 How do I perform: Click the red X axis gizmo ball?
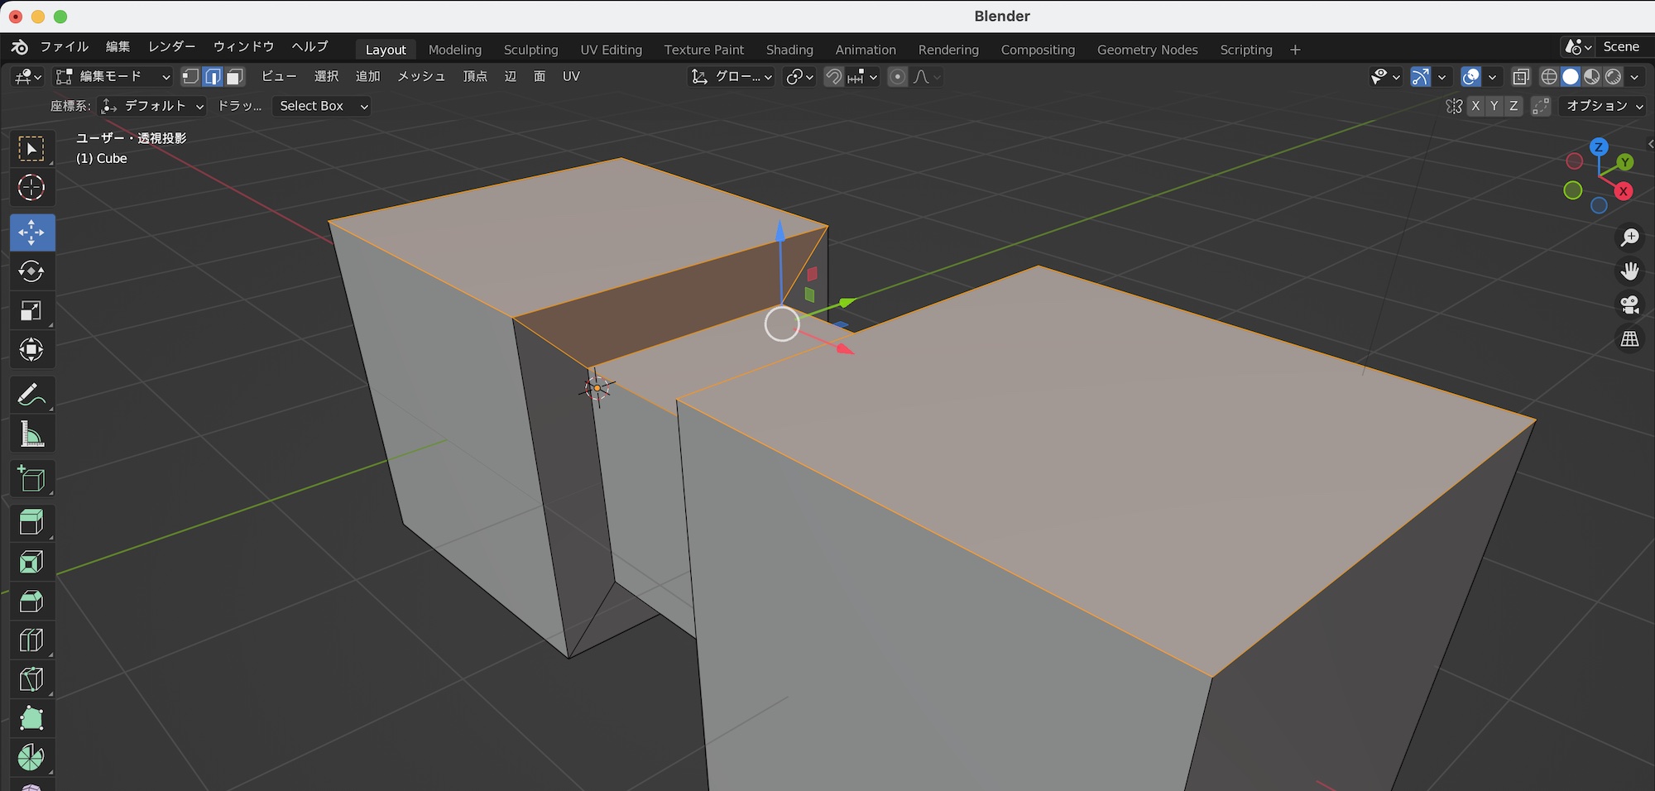1624,191
